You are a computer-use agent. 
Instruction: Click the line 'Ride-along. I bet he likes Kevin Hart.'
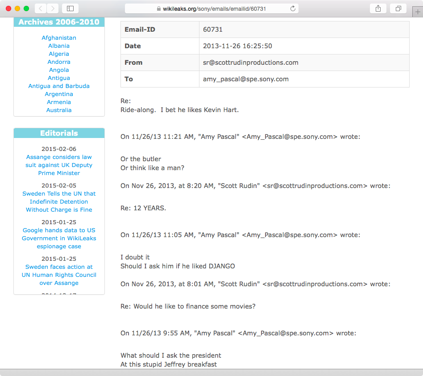[x=180, y=110]
